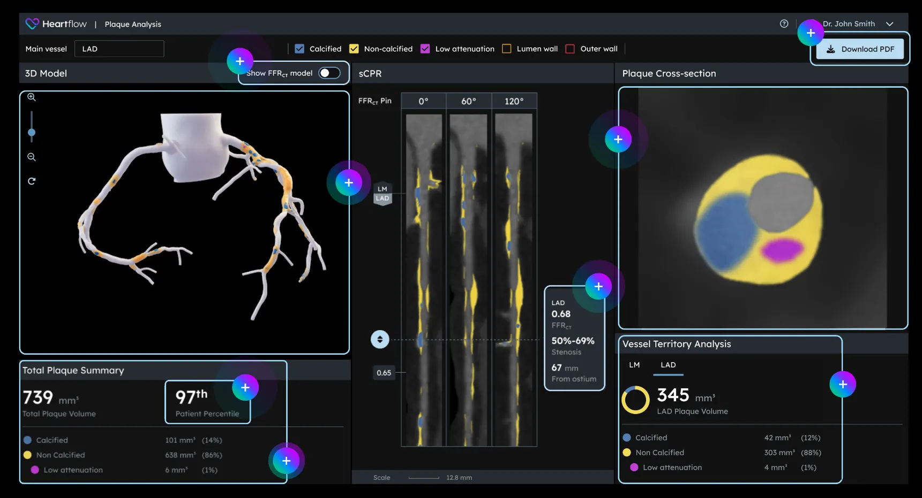
Task: Select the 60° sCPR view header
Action: (469, 101)
